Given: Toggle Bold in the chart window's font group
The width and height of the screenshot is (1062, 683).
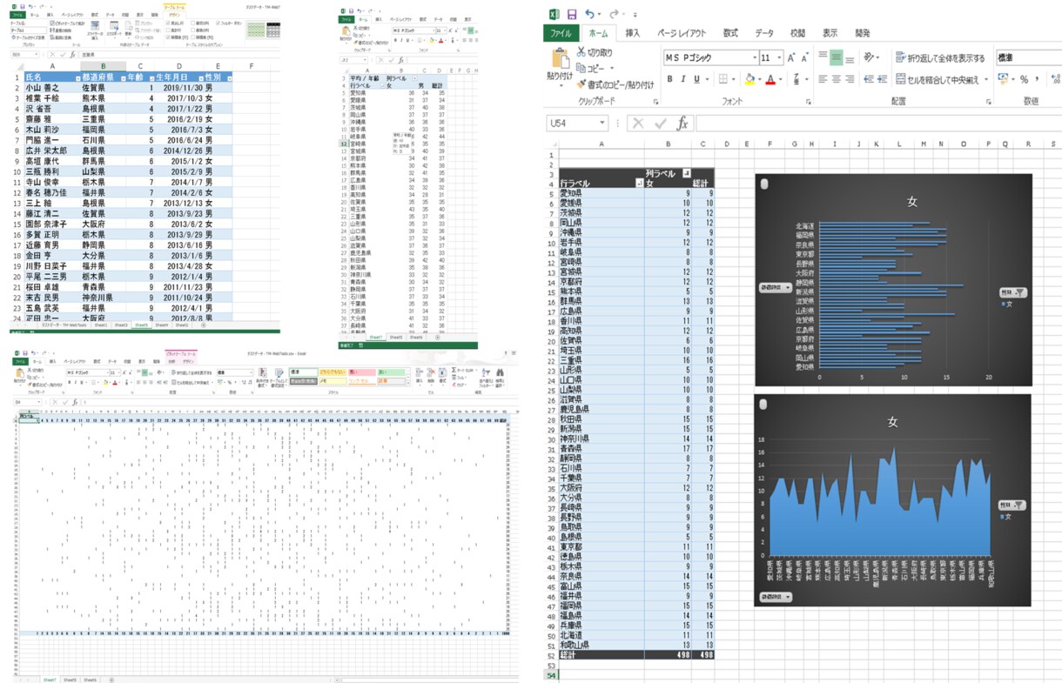Looking at the screenshot, I should coord(670,79).
